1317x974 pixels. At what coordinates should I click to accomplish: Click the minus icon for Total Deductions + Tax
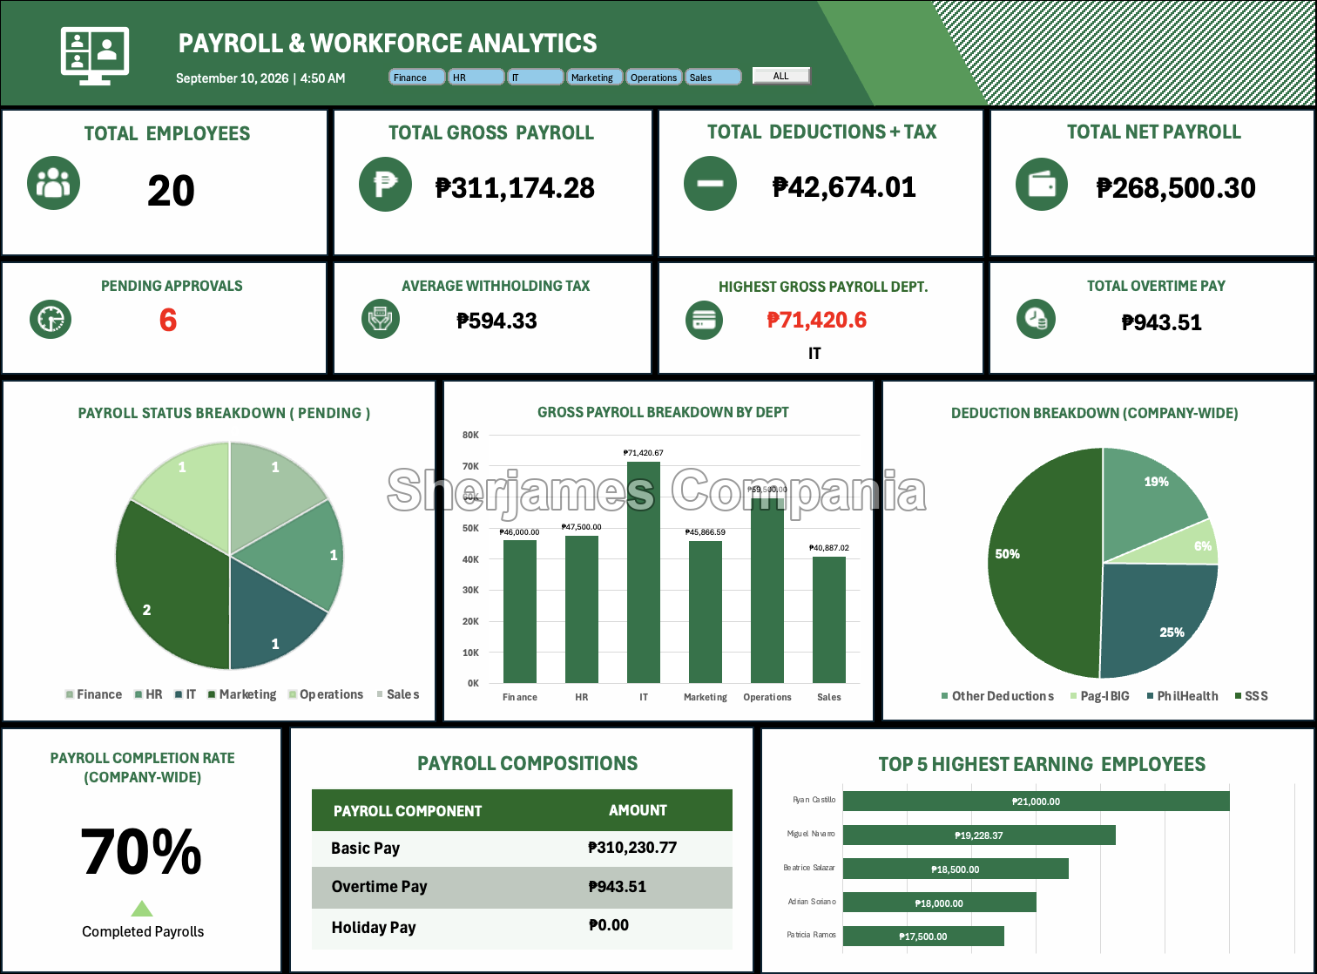710,184
